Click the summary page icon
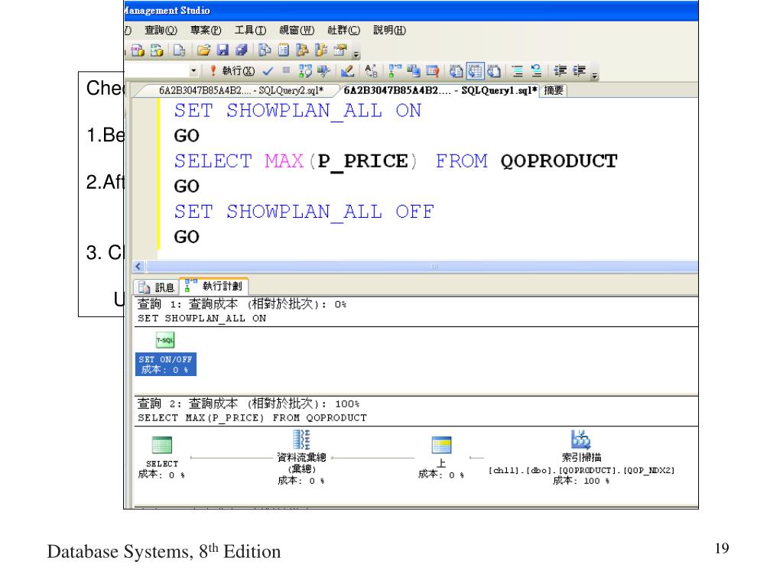The image size is (783, 587). click(x=284, y=50)
